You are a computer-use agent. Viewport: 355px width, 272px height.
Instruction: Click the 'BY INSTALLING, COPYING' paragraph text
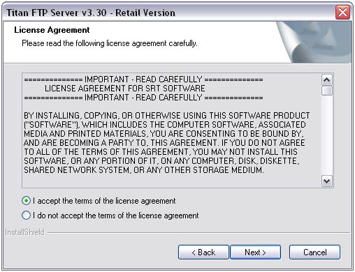(167, 143)
